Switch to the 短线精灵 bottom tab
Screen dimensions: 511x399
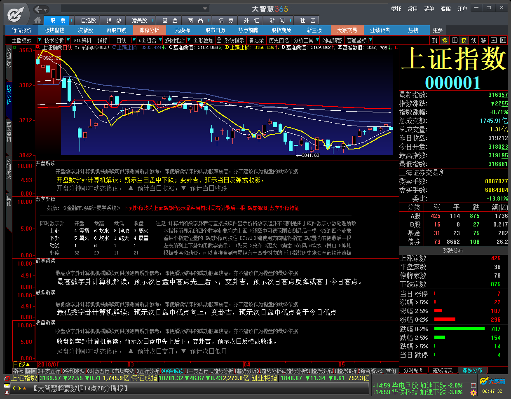pos(443,370)
